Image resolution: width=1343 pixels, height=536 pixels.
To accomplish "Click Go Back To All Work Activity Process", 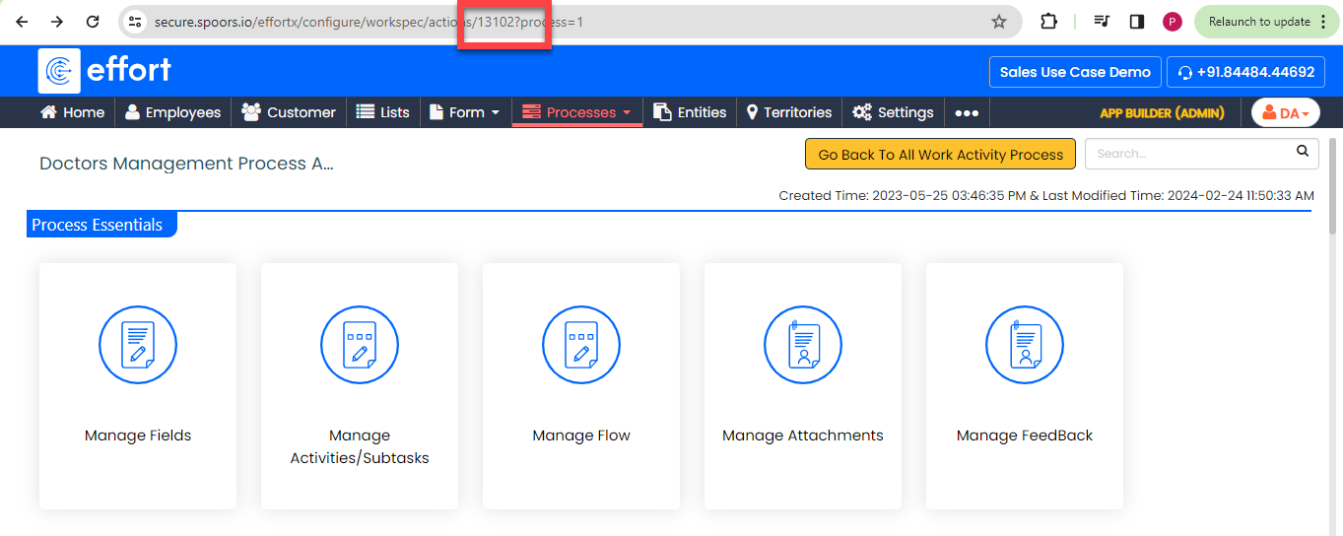I will (941, 155).
